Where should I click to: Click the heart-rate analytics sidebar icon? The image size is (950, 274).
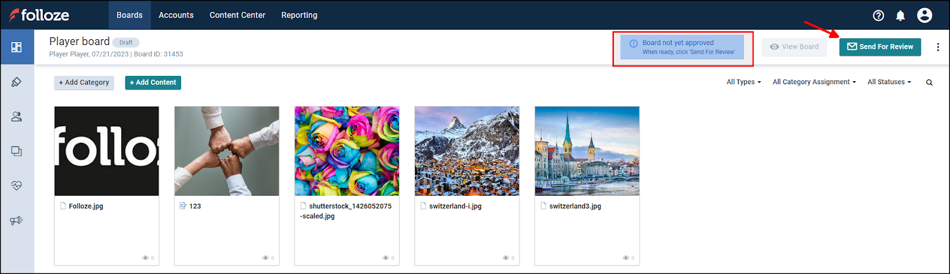[17, 186]
